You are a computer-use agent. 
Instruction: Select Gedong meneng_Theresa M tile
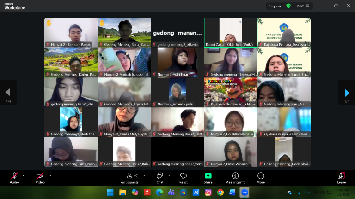tap(231, 63)
